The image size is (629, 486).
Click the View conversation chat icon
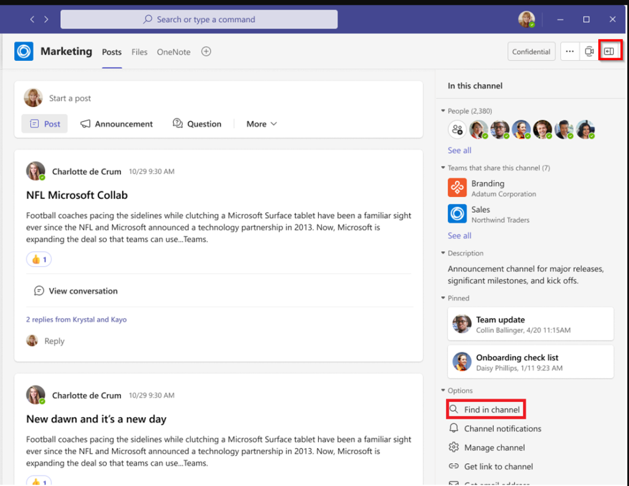39,290
